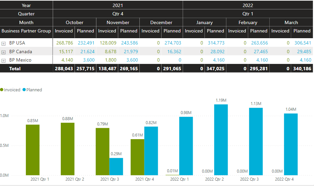Select BP Canada March planned 29,485
314x186 pixels.
tap(304, 52)
